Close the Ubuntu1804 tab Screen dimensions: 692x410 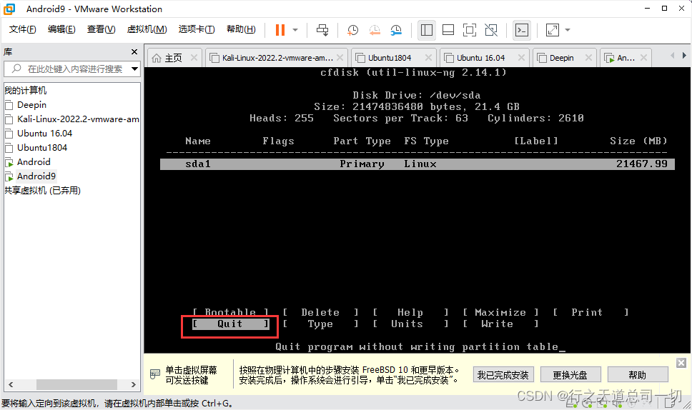pos(428,58)
